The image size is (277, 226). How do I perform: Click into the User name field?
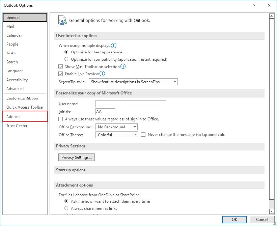pyautogui.click(x=131, y=104)
